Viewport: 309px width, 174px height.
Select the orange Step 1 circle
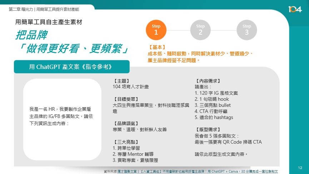pyautogui.click(x=156, y=30)
